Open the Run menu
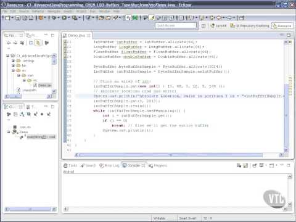Screen dimensions: 296x222 [x=92, y=11]
